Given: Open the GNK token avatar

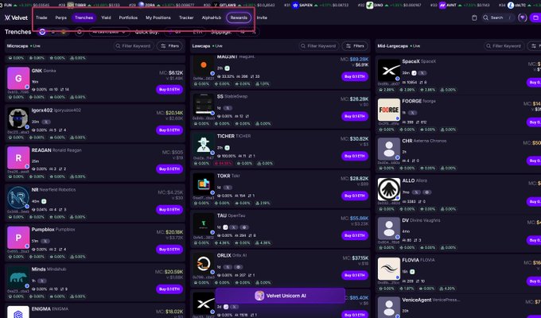Looking at the screenshot, I should (x=18, y=78).
